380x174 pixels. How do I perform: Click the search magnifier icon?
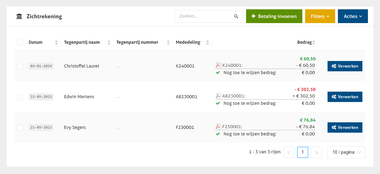click(236, 16)
